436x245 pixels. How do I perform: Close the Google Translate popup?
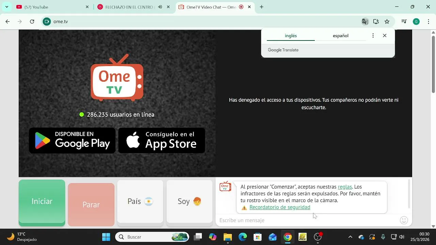coord(385,36)
